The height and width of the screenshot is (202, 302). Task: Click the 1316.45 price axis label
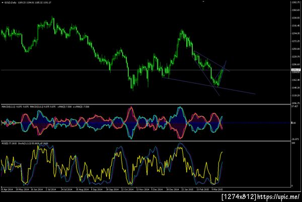point(296,26)
